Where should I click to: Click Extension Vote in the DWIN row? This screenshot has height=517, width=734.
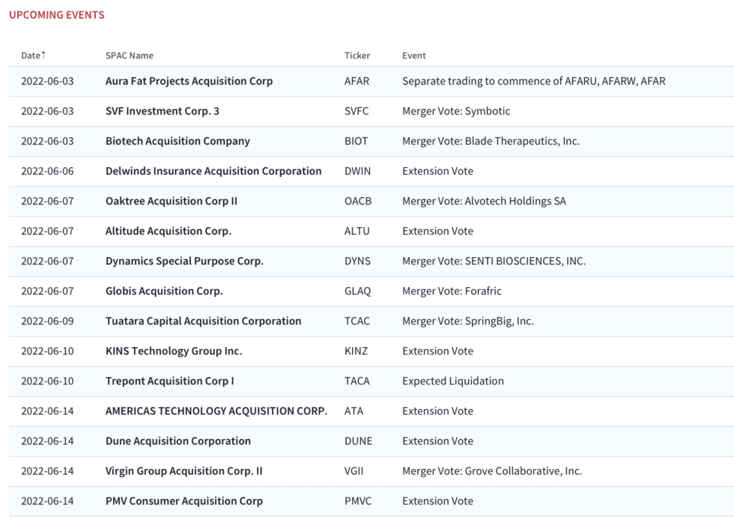437,171
